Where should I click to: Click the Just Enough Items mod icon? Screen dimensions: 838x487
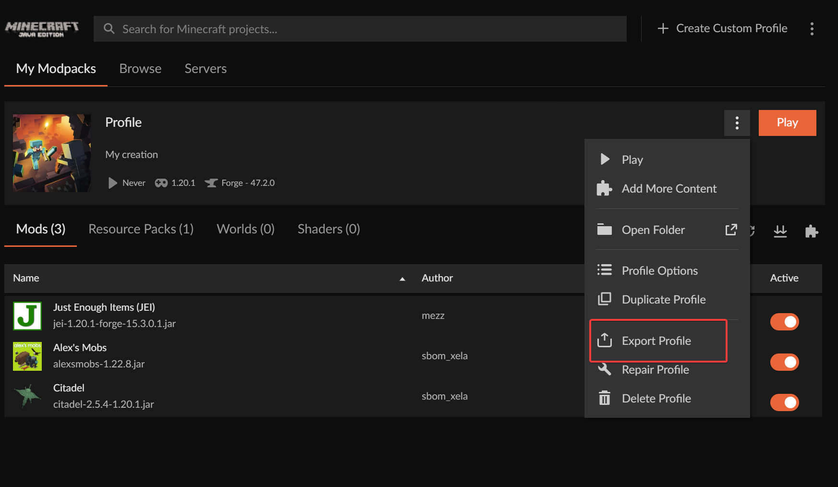27,316
